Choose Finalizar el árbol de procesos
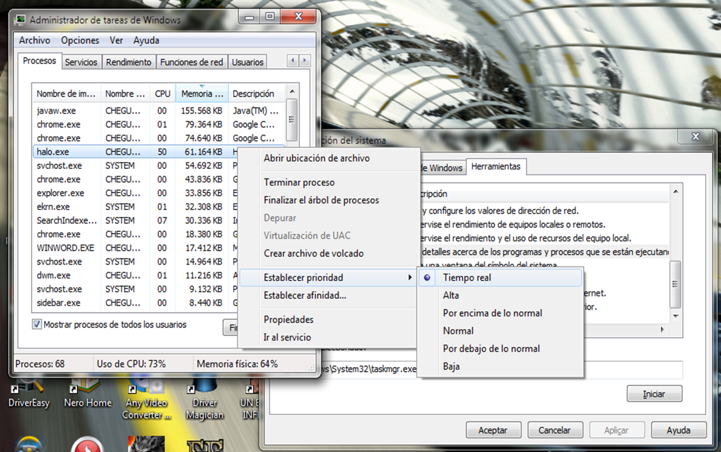The width and height of the screenshot is (721, 452). (329, 200)
